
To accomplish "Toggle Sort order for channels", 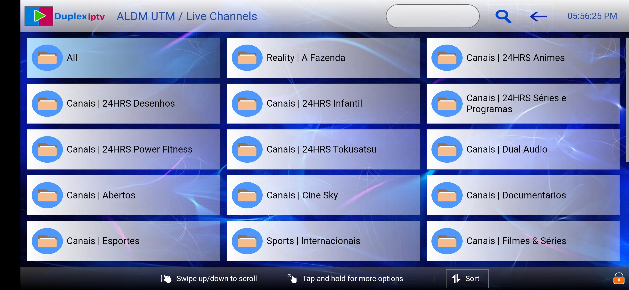I will click(x=465, y=278).
